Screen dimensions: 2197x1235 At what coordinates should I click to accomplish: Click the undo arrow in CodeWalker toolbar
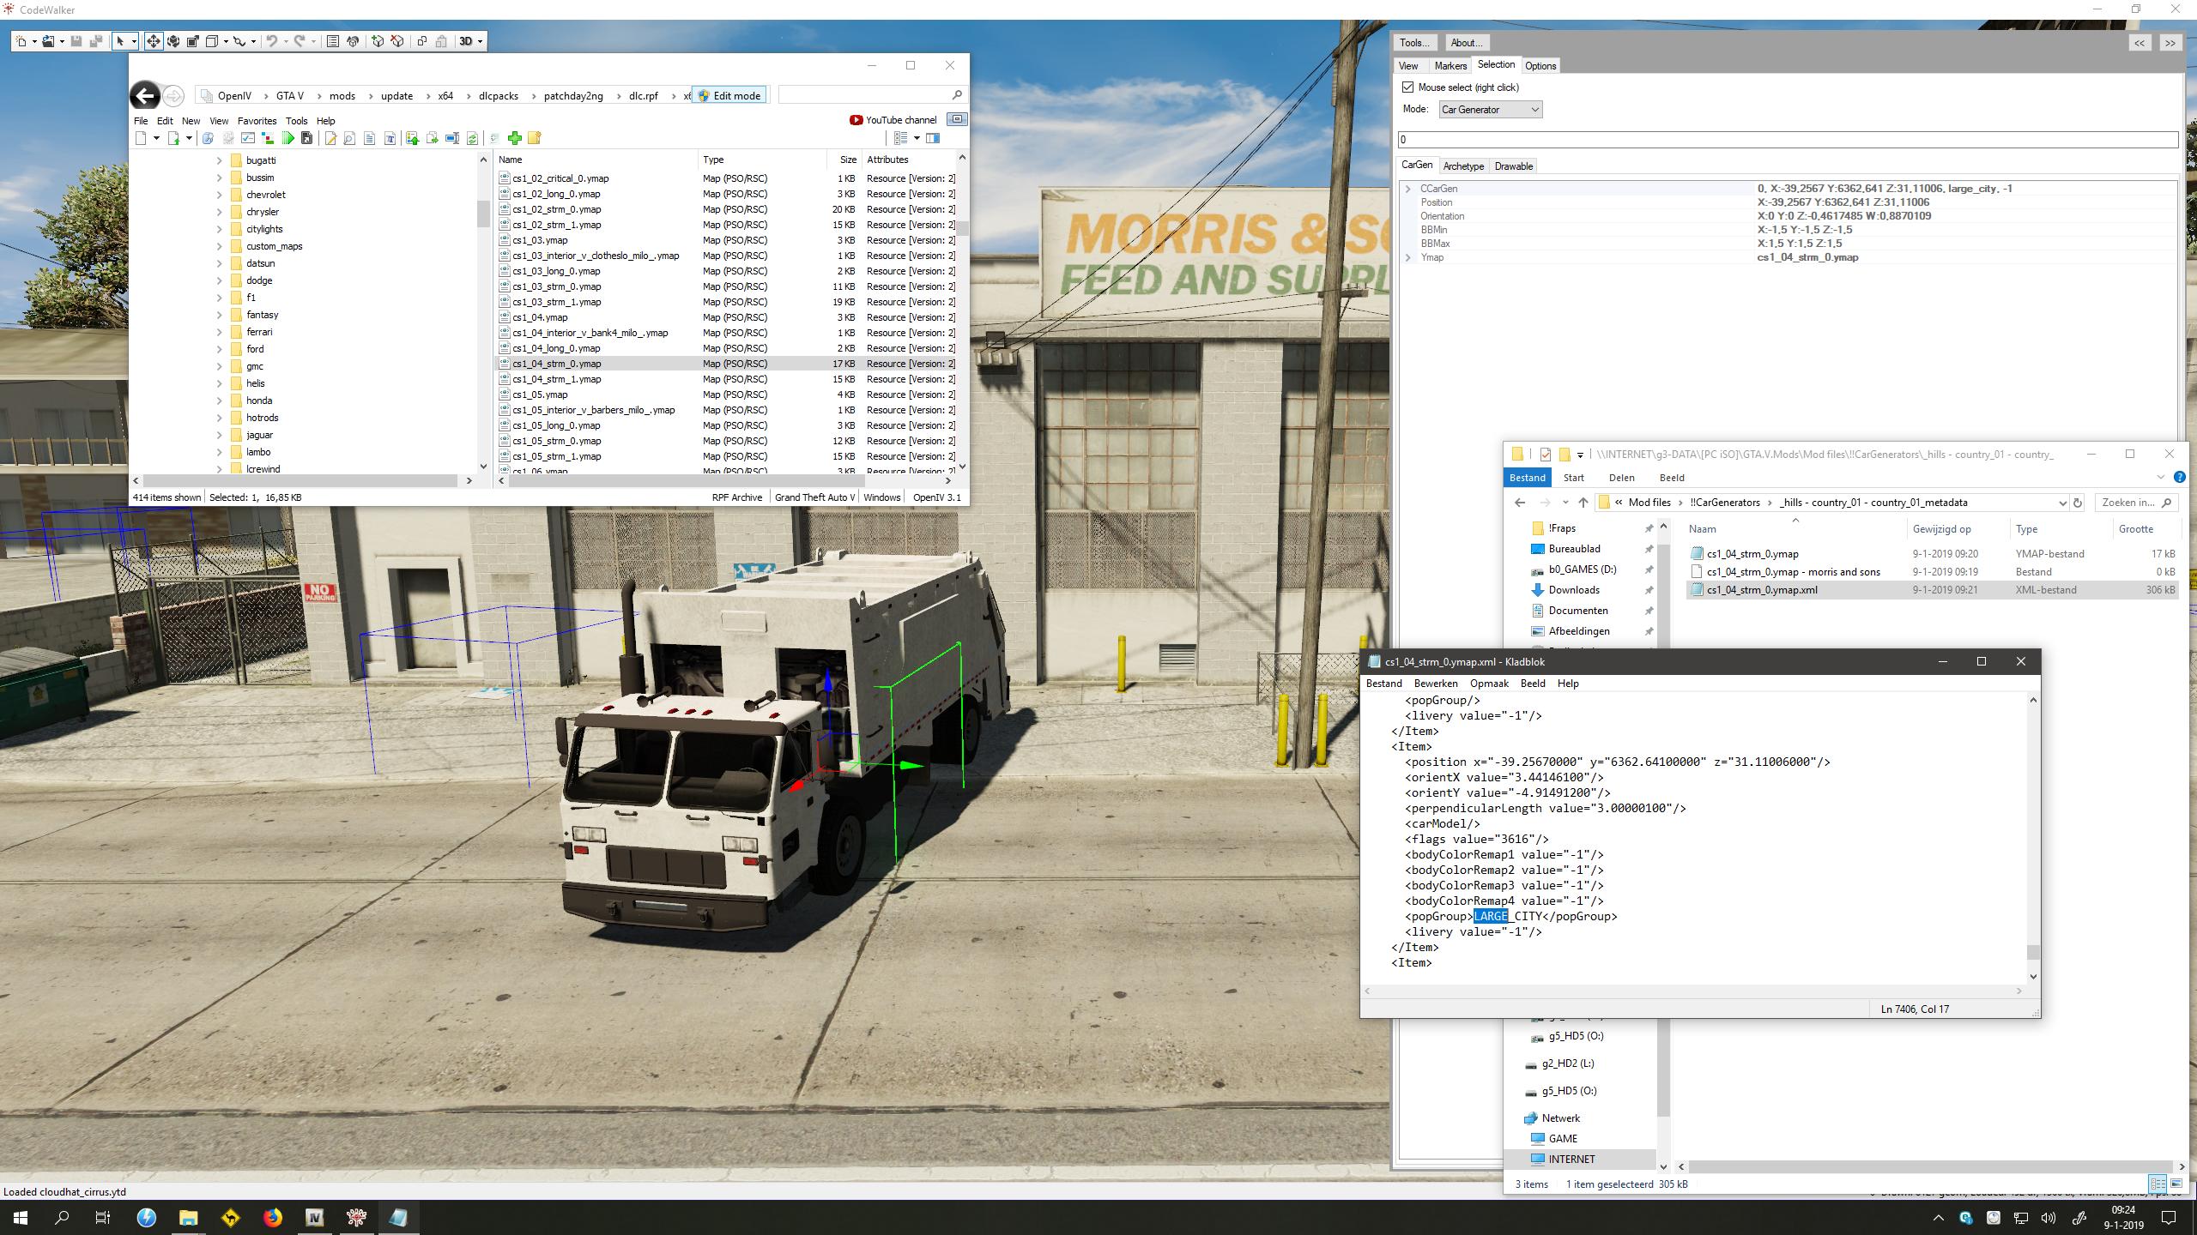[271, 41]
